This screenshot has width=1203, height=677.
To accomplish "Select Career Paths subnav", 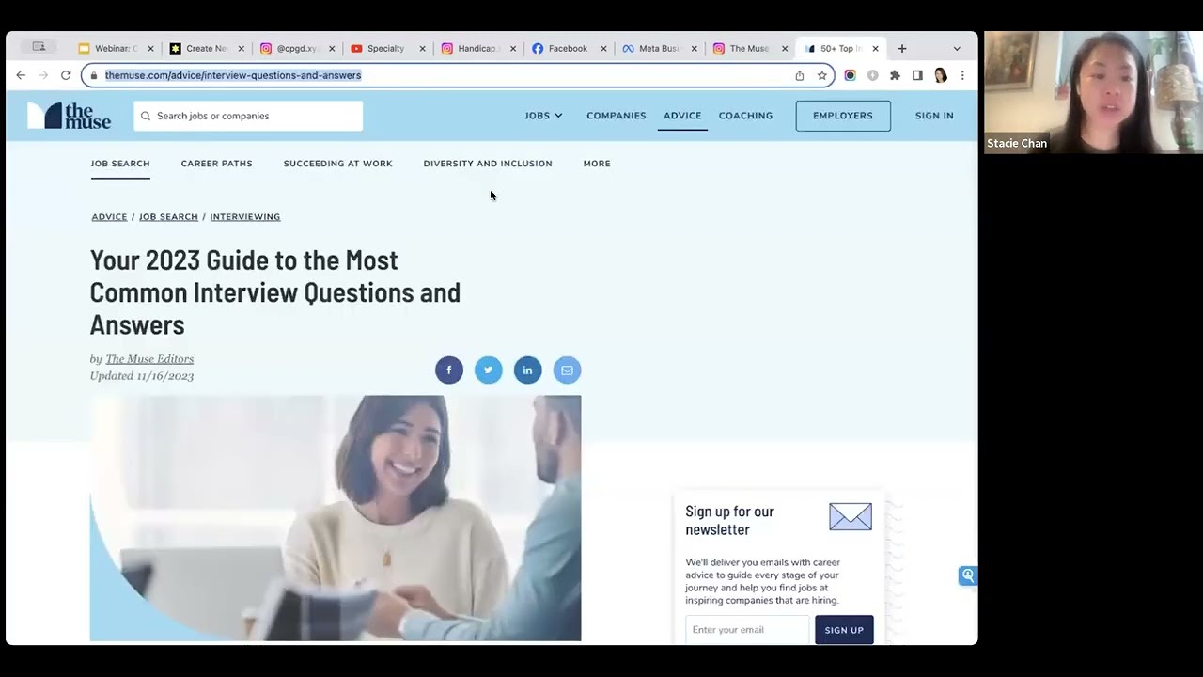I will click(216, 164).
